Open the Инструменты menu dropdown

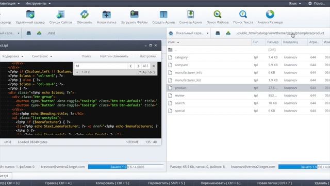click(x=38, y=4)
